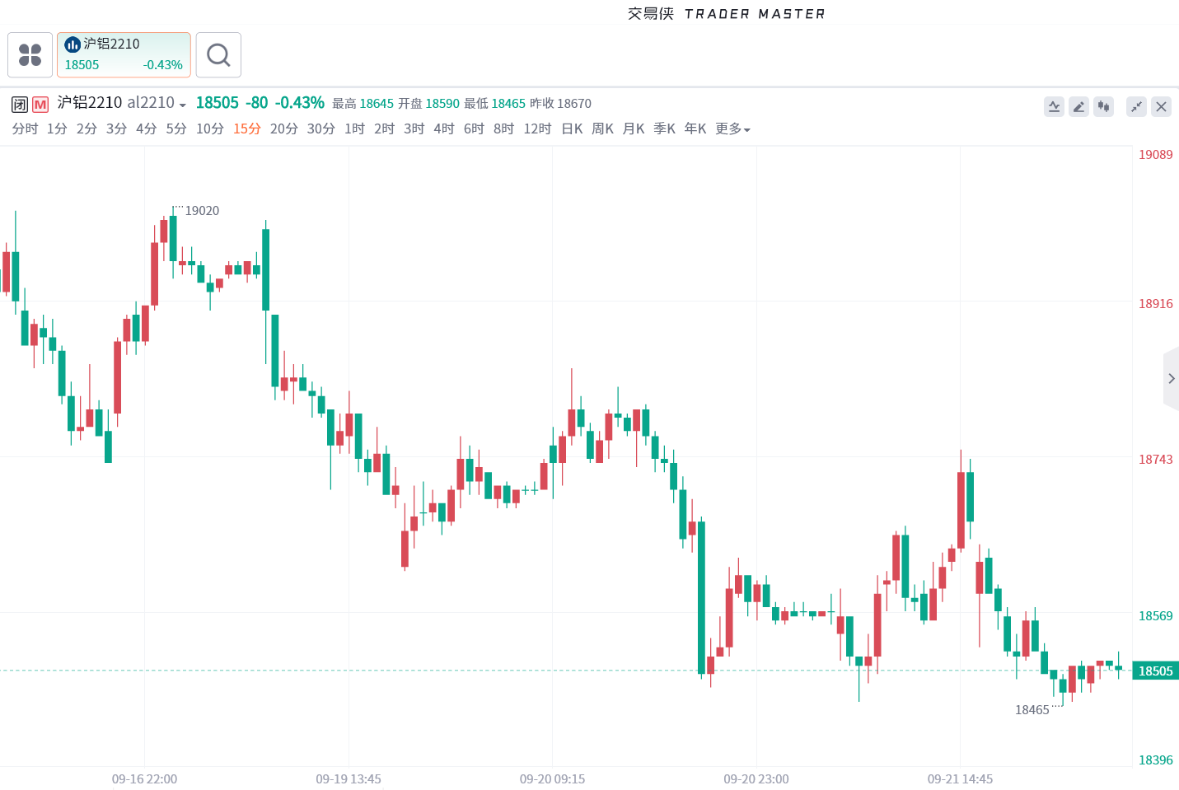Switch chart style with candlestick icon
The height and width of the screenshot is (790, 1179).
click(x=1103, y=106)
